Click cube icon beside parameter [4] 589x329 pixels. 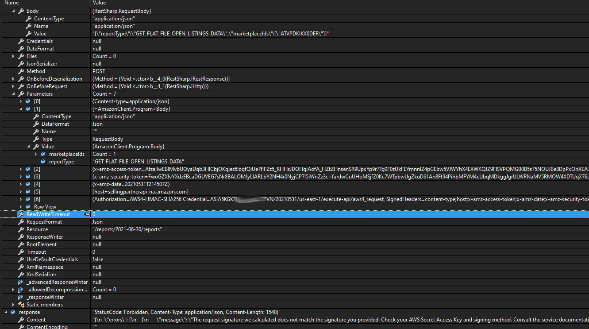tap(28, 184)
